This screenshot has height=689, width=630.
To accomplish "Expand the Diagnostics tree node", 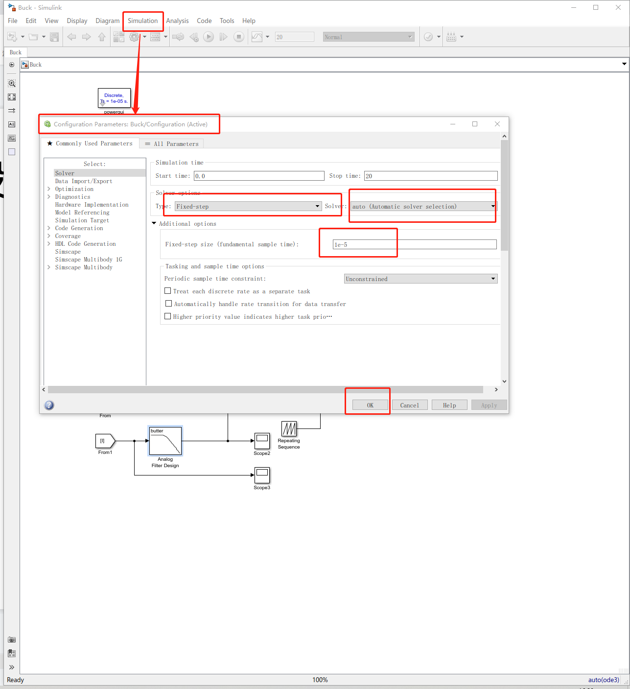I will tap(49, 197).
